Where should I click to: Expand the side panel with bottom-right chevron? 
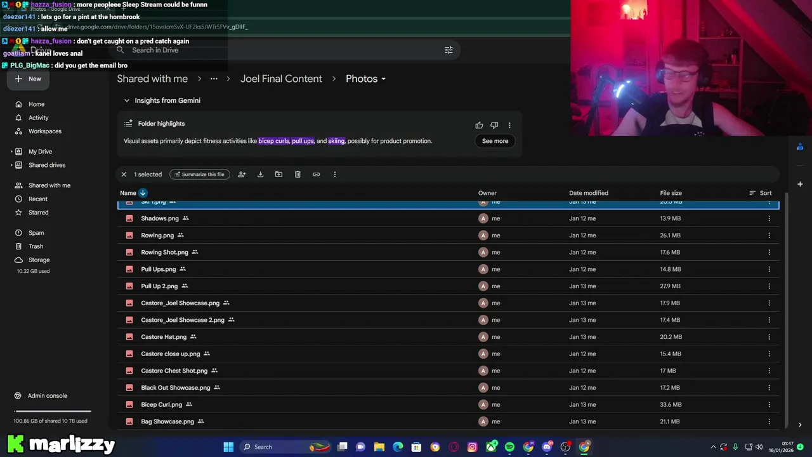(x=800, y=425)
